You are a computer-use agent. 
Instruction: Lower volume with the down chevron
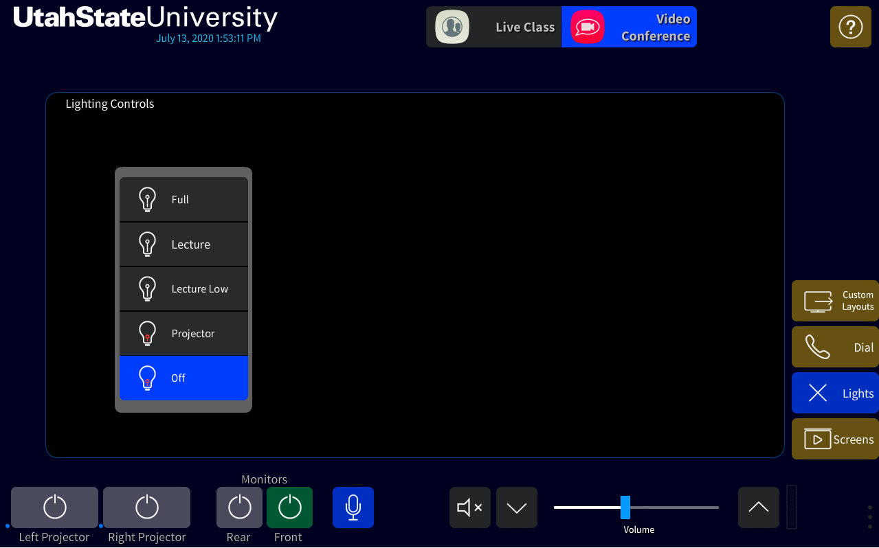tap(516, 507)
